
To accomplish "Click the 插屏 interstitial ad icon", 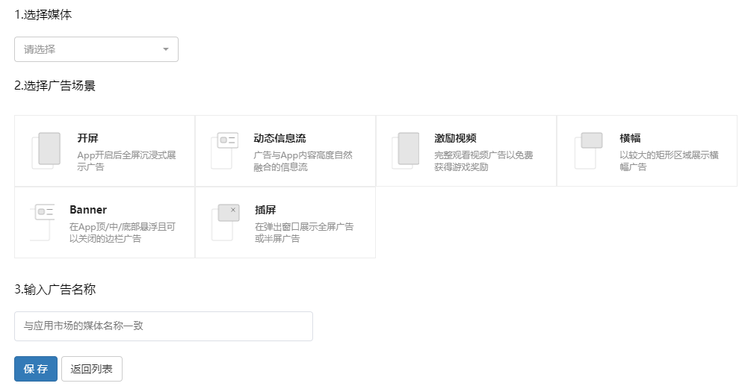I will coord(225,222).
